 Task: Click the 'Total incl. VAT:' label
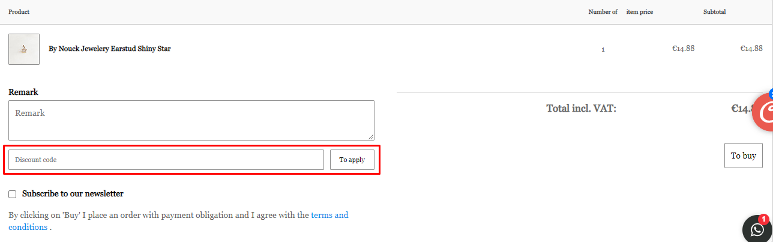pos(581,109)
